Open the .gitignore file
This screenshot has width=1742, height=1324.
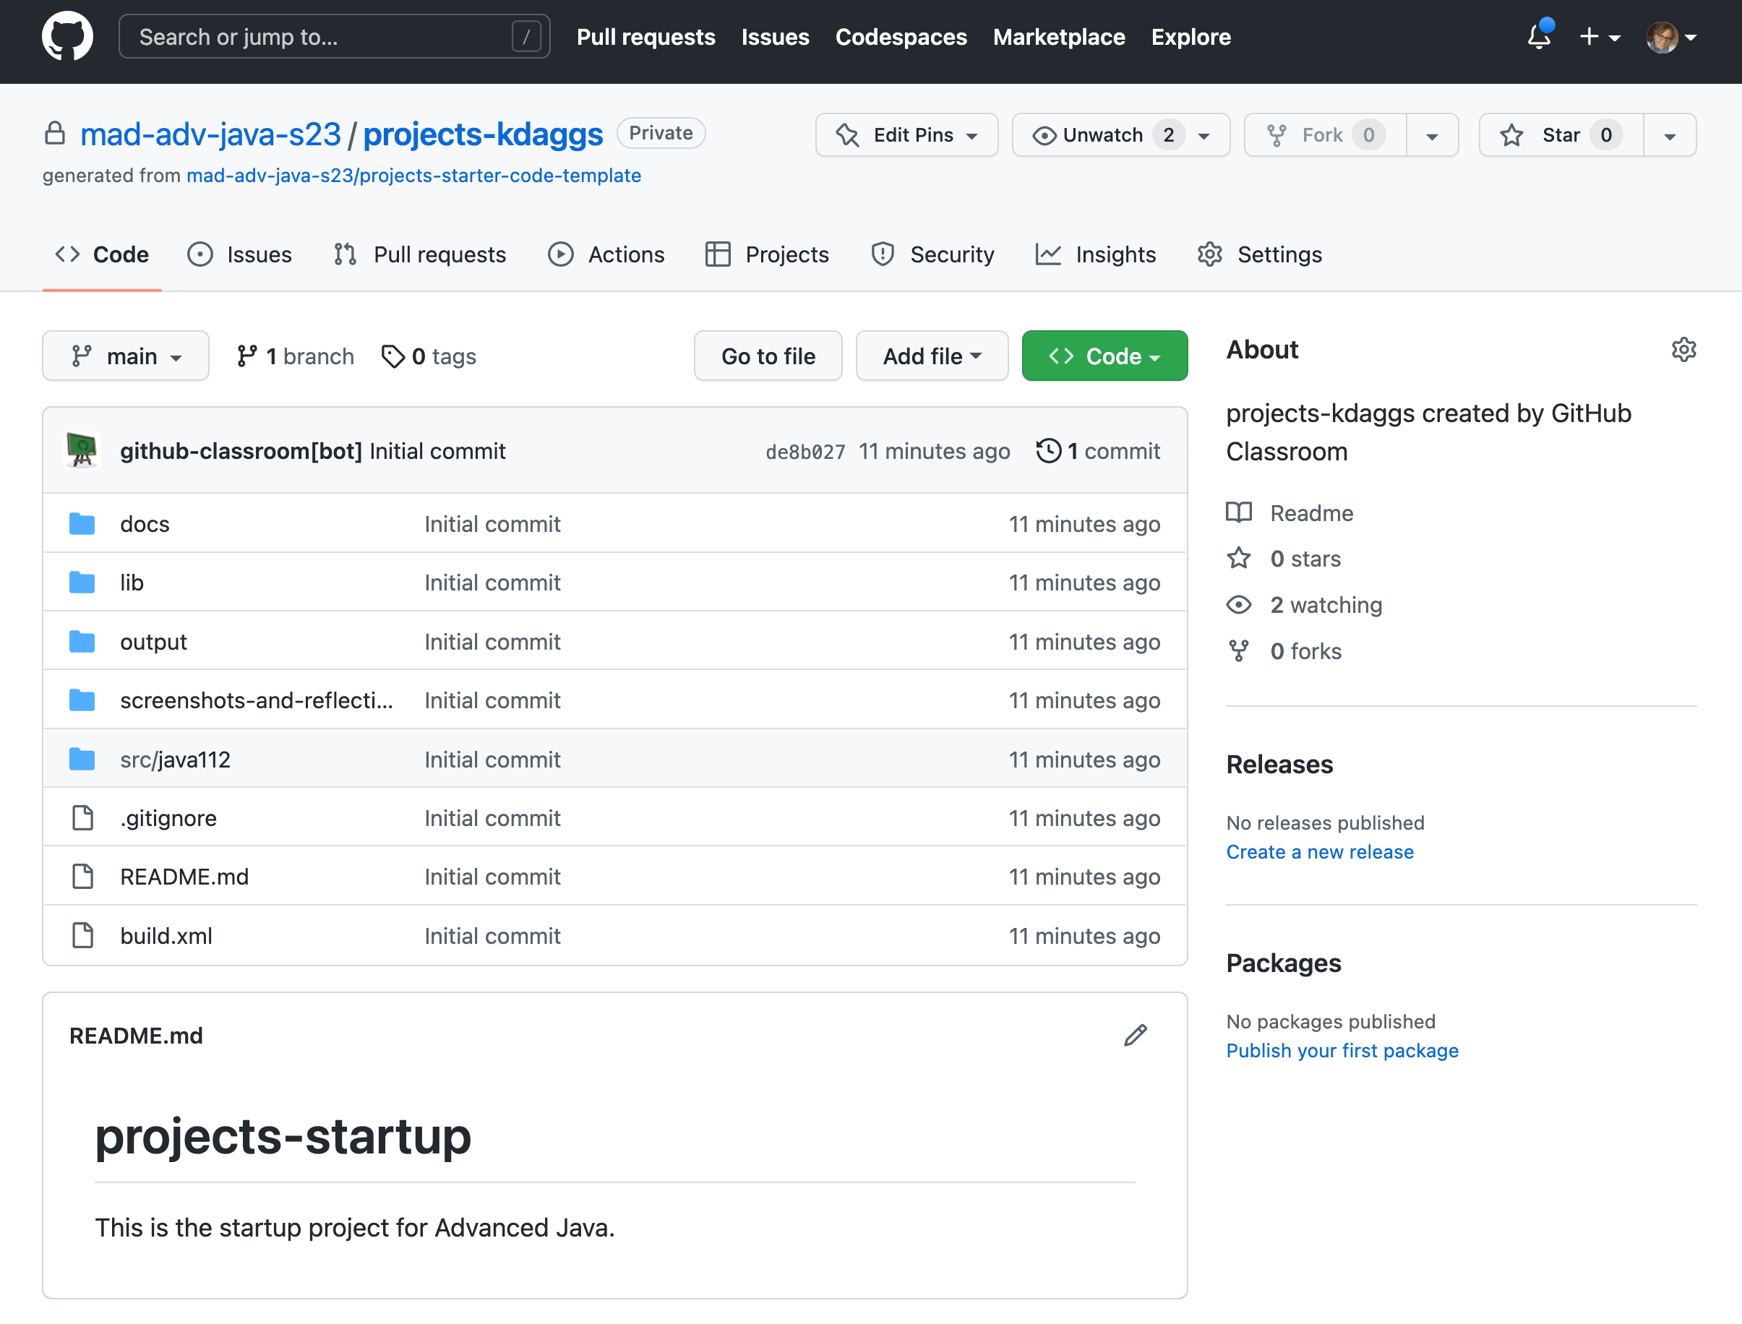click(x=168, y=818)
